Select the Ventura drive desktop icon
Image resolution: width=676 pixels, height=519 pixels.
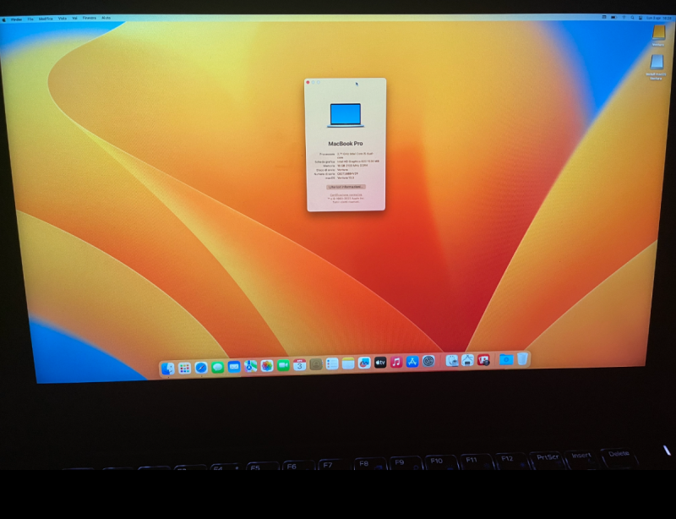coord(658,35)
